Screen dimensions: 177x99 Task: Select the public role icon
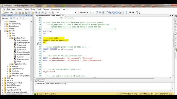(15, 62)
